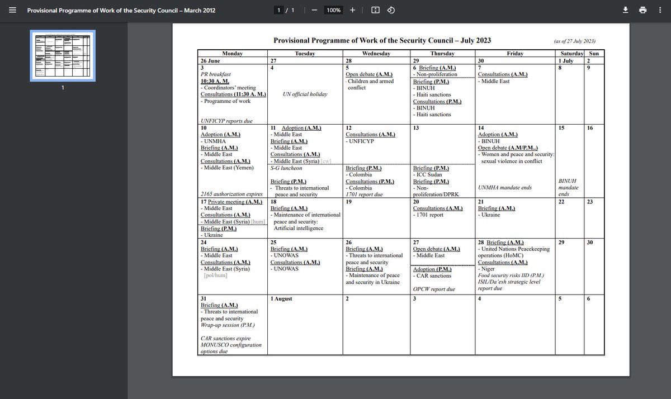Viewport: 671px width, 399px height.
Task: Click '- UNFICYP' on 12 July
Action: [x=361, y=141]
